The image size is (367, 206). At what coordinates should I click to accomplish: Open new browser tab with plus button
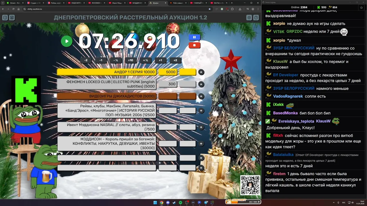pos(232,3)
